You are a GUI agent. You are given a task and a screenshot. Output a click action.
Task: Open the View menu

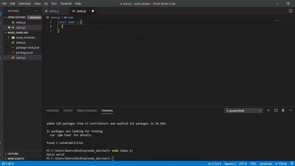click(37, 4)
